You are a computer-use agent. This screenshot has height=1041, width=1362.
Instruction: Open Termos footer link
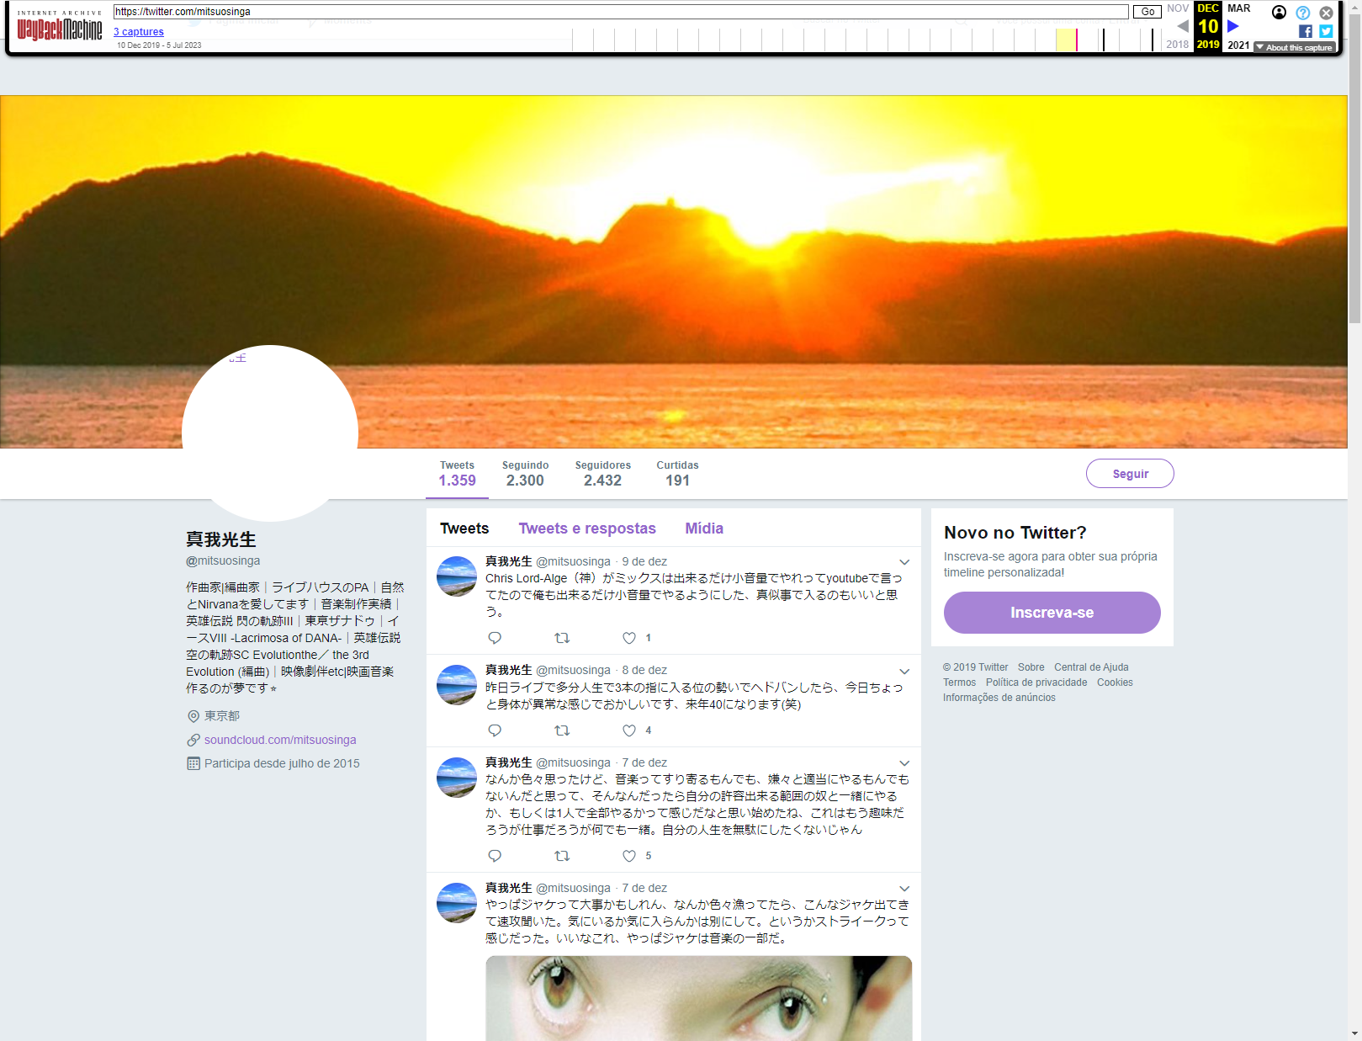click(959, 682)
